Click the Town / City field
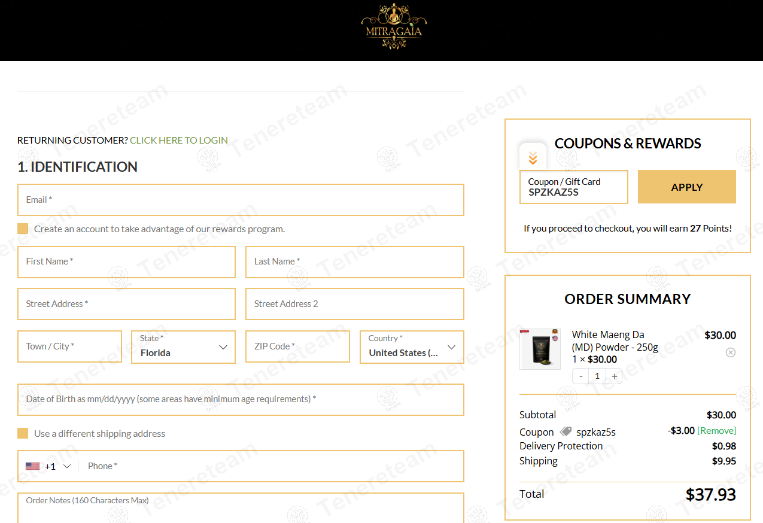Screen dimensions: 763x523 [69, 346]
